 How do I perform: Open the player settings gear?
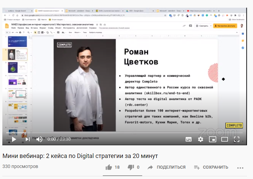(x=200, y=139)
